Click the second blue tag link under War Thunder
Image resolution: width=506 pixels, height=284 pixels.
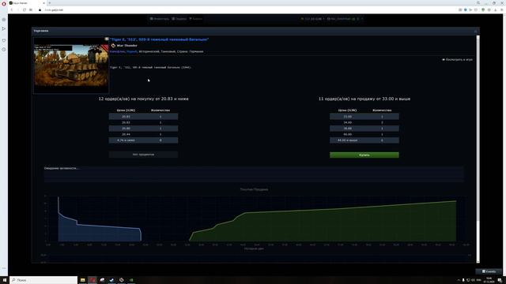132,51
